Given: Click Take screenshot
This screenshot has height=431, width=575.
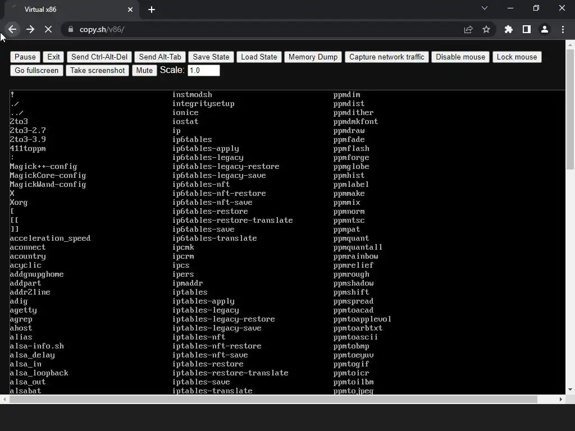Looking at the screenshot, I should [98, 70].
